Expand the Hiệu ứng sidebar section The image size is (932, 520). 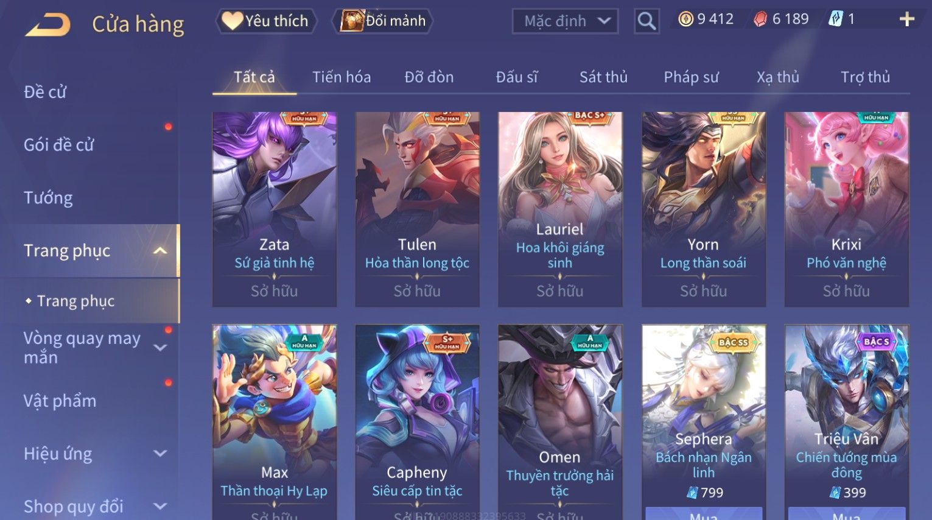(x=160, y=454)
